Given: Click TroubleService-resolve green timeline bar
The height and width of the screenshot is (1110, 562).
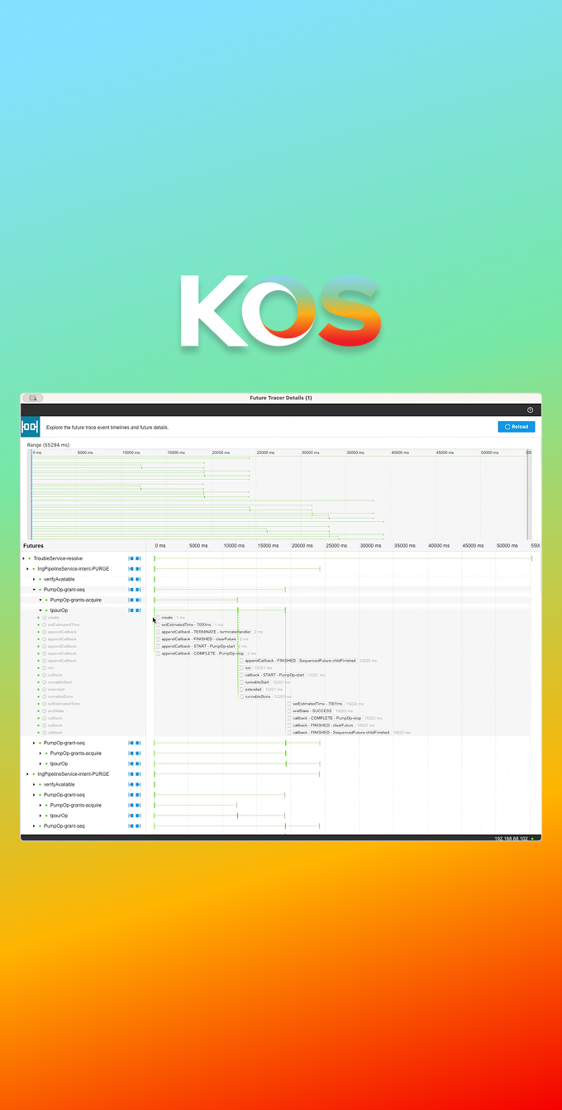Looking at the screenshot, I should tap(342, 558).
